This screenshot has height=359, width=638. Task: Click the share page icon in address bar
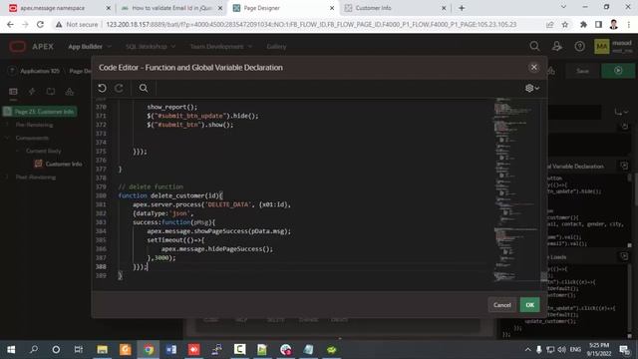[x=549, y=24]
